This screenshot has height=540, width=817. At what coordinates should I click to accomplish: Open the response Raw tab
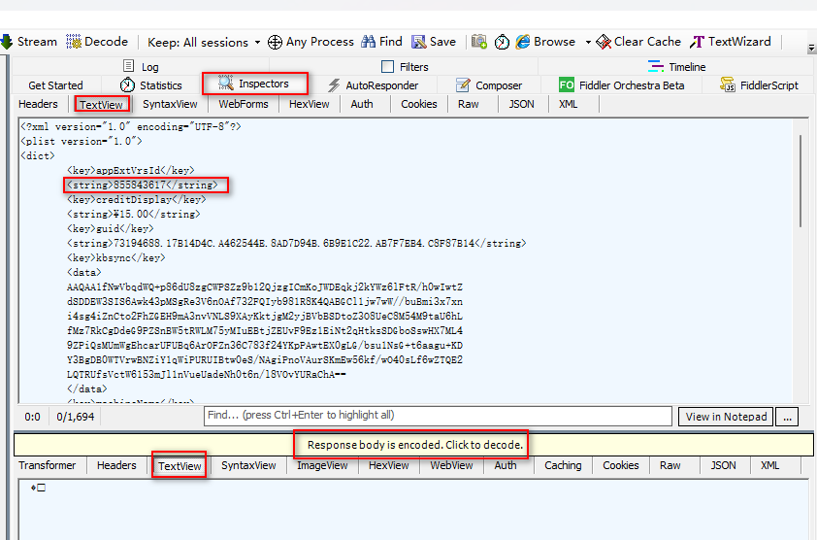pos(670,465)
